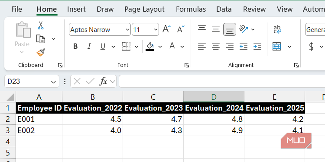Open the font size 11 dropdown
This screenshot has width=325, height=162.
pos(156,29)
